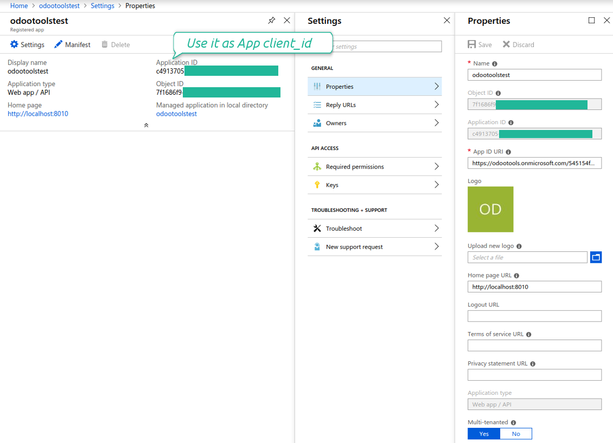
Task: Focus the App ID URI input field
Action: pos(534,163)
